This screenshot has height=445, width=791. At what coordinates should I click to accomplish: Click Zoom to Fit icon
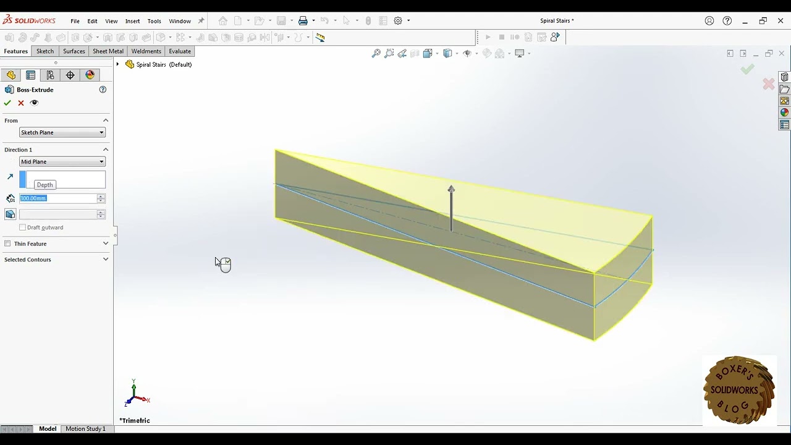click(376, 54)
